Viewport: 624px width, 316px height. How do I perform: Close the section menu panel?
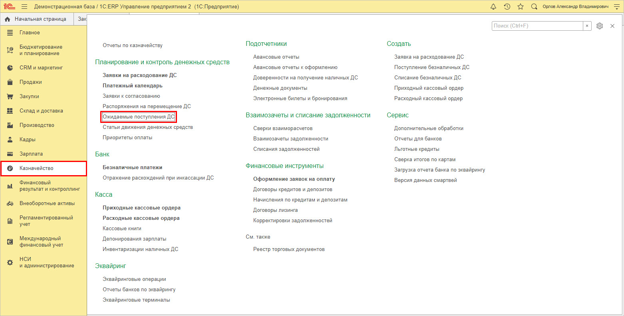coord(612,26)
